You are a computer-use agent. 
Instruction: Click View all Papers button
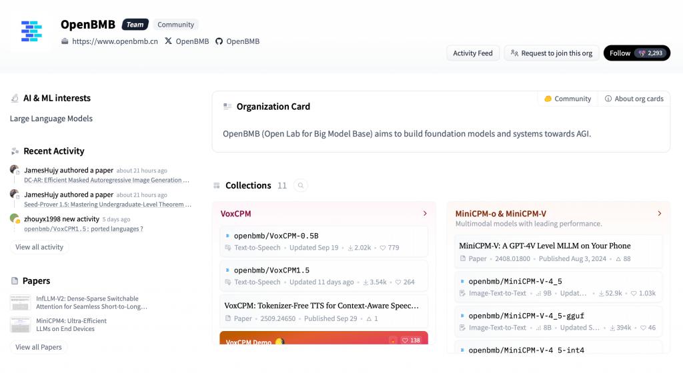pos(39,347)
